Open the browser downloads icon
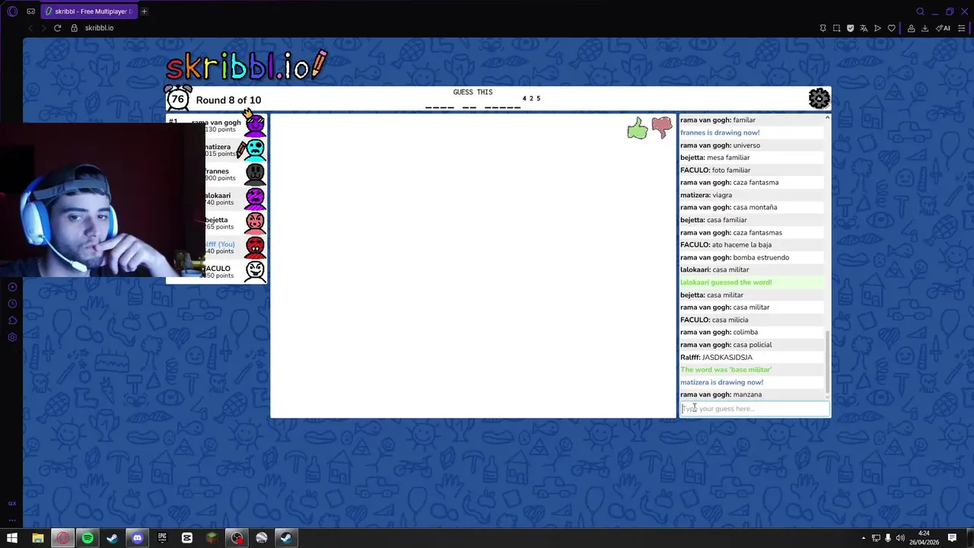974x548 pixels. pos(925,28)
